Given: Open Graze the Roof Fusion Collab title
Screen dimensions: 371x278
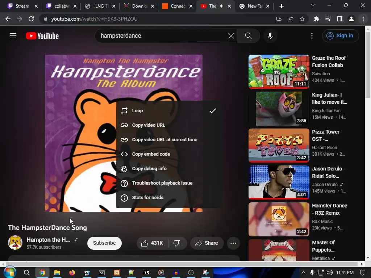Looking at the screenshot, I should [x=329, y=62].
